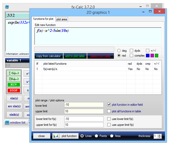Click the upper limit for f(x) field

84,125
